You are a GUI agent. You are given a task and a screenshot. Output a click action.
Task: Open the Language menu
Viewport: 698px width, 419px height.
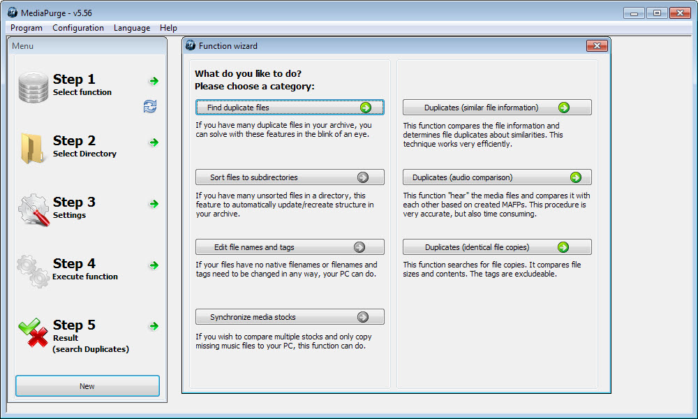click(132, 28)
